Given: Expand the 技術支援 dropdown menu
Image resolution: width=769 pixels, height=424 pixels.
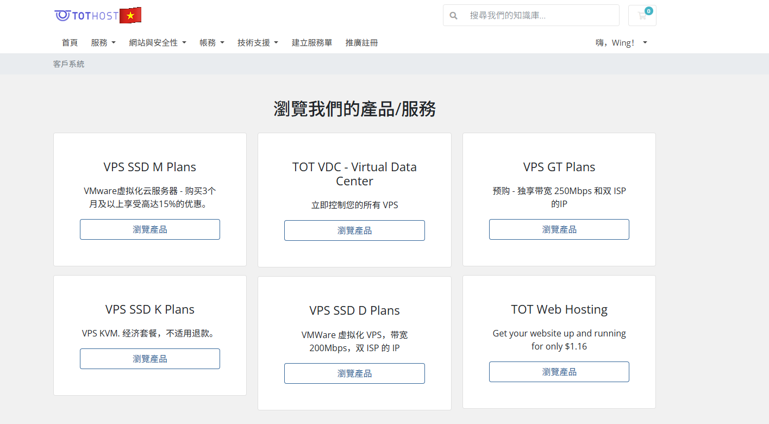Looking at the screenshot, I should 258,43.
